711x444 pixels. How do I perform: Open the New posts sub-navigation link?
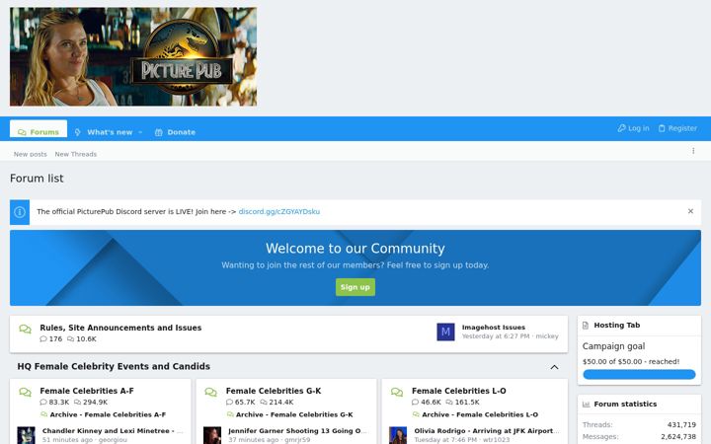coord(31,154)
